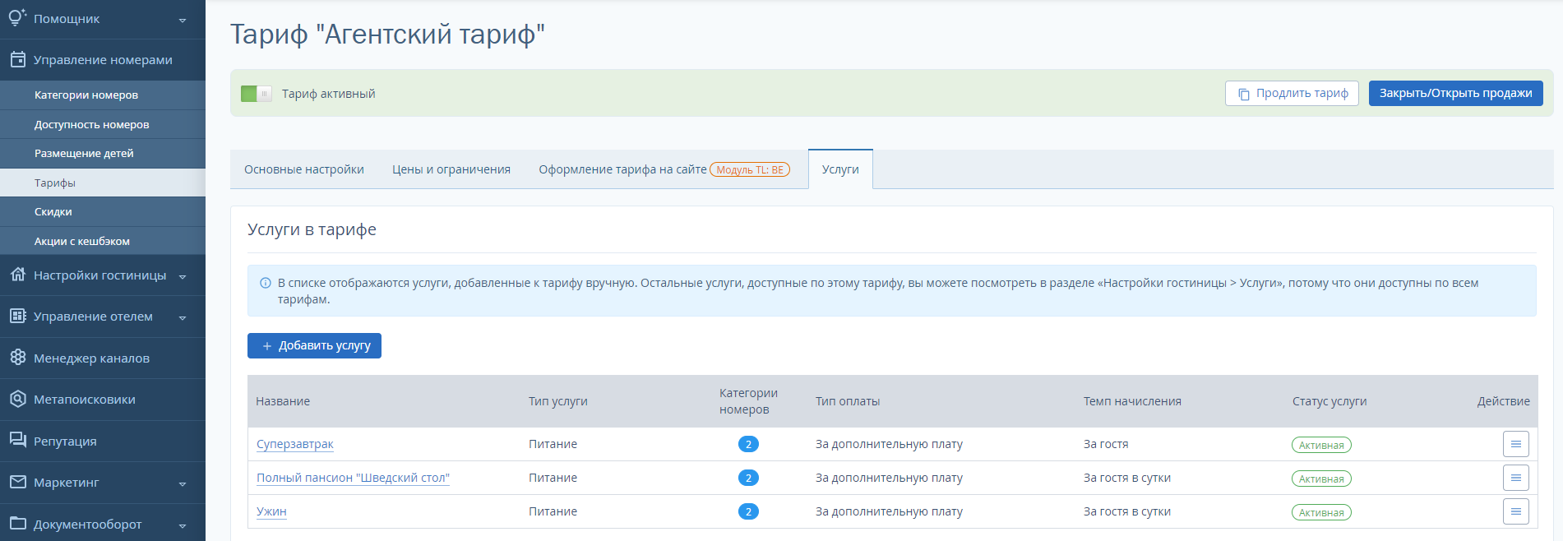Open the Полный пансион "Шведский стол" link

coord(353,478)
